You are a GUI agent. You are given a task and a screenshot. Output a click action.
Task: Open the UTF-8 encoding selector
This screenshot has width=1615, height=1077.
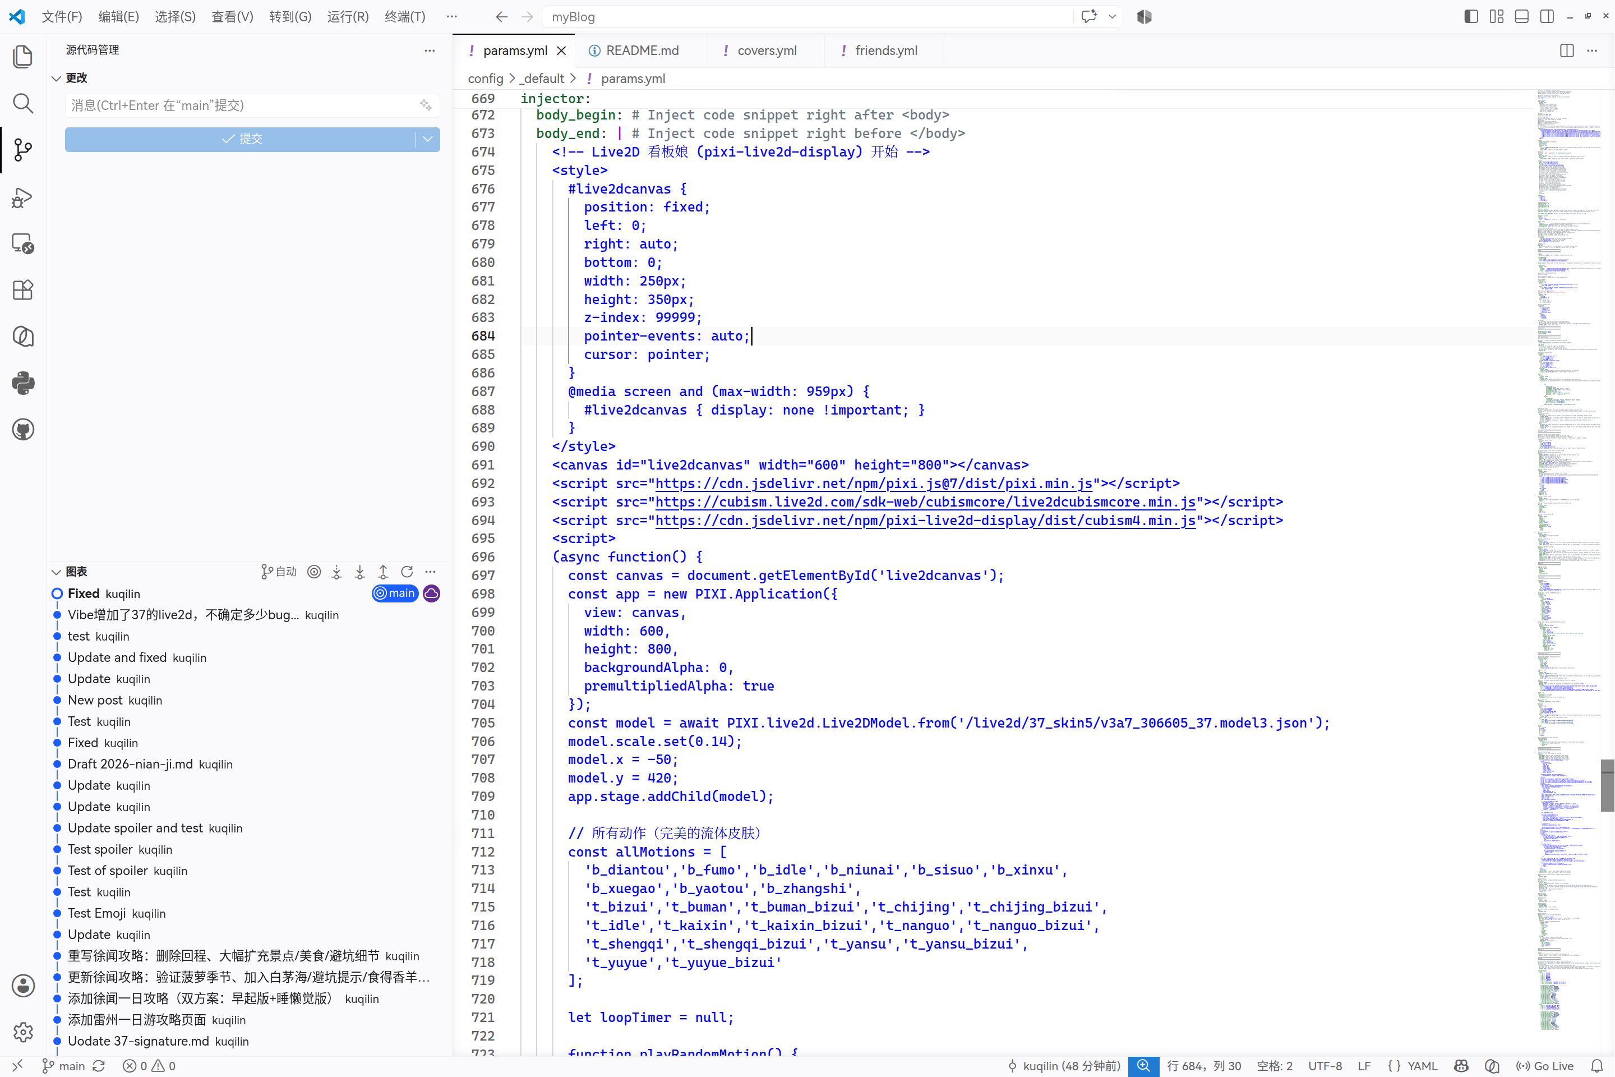1325,1066
